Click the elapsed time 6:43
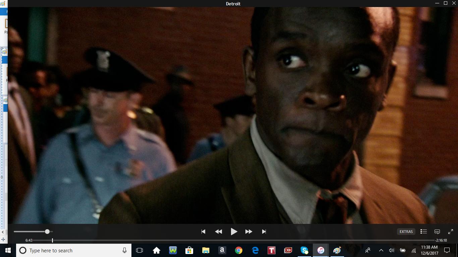 pyautogui.click(x=29, y=240)
